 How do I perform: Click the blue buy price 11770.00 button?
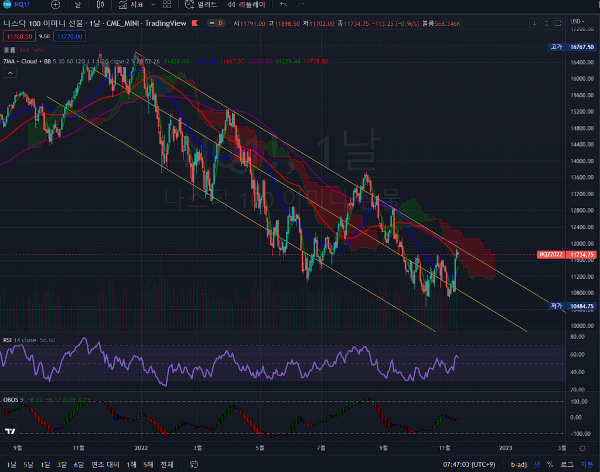click(70, 36)
